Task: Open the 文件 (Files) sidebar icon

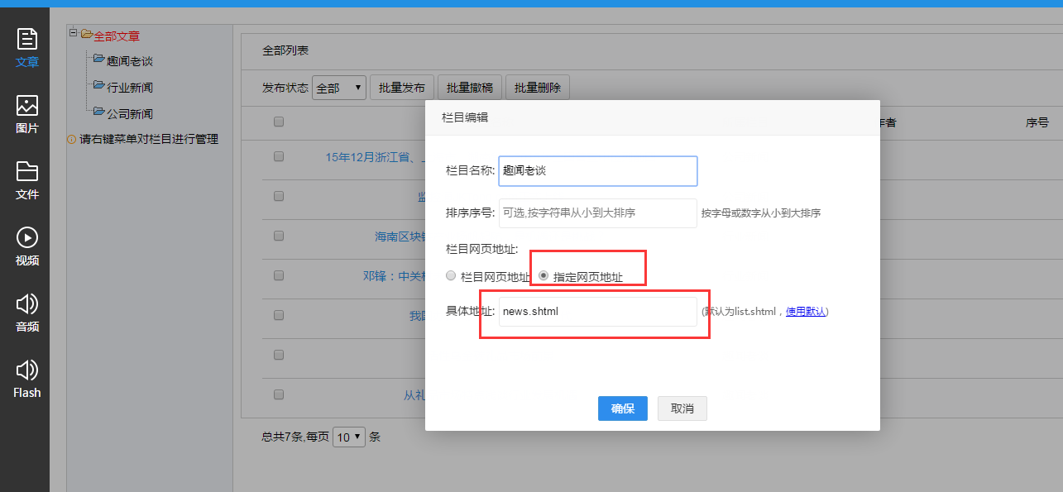Action: [27, 179]
